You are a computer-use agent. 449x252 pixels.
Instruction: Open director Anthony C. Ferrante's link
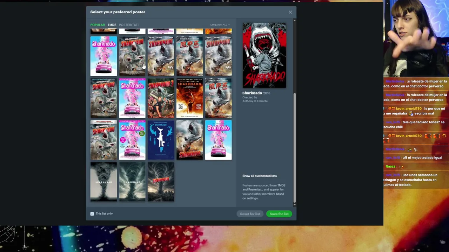click(x=255, y=101)
